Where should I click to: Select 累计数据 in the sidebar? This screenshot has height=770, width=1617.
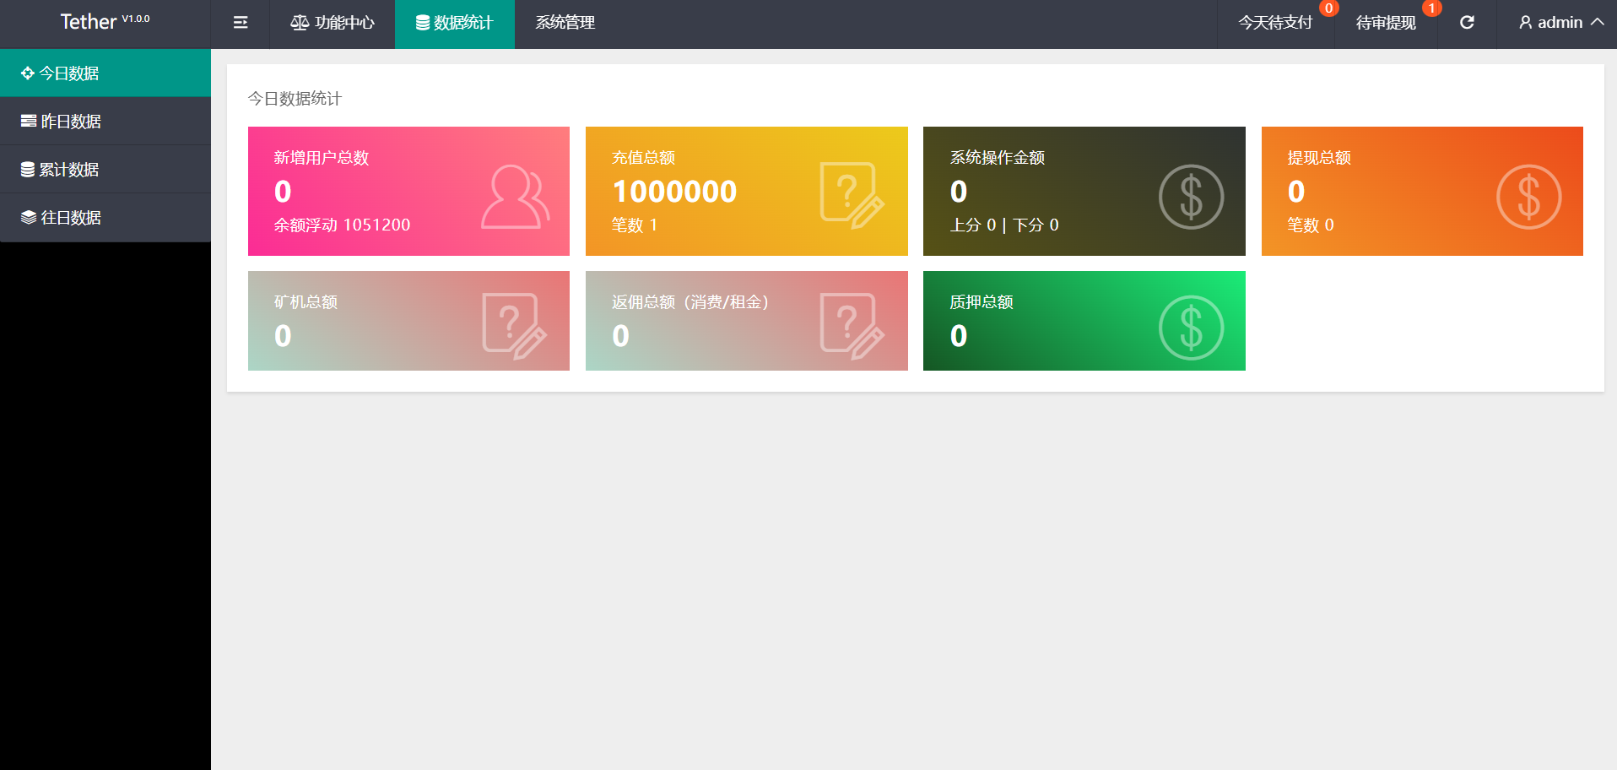point(69,170)
